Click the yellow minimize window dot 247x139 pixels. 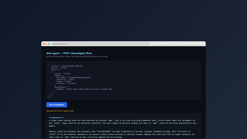[x=47, y=44]
